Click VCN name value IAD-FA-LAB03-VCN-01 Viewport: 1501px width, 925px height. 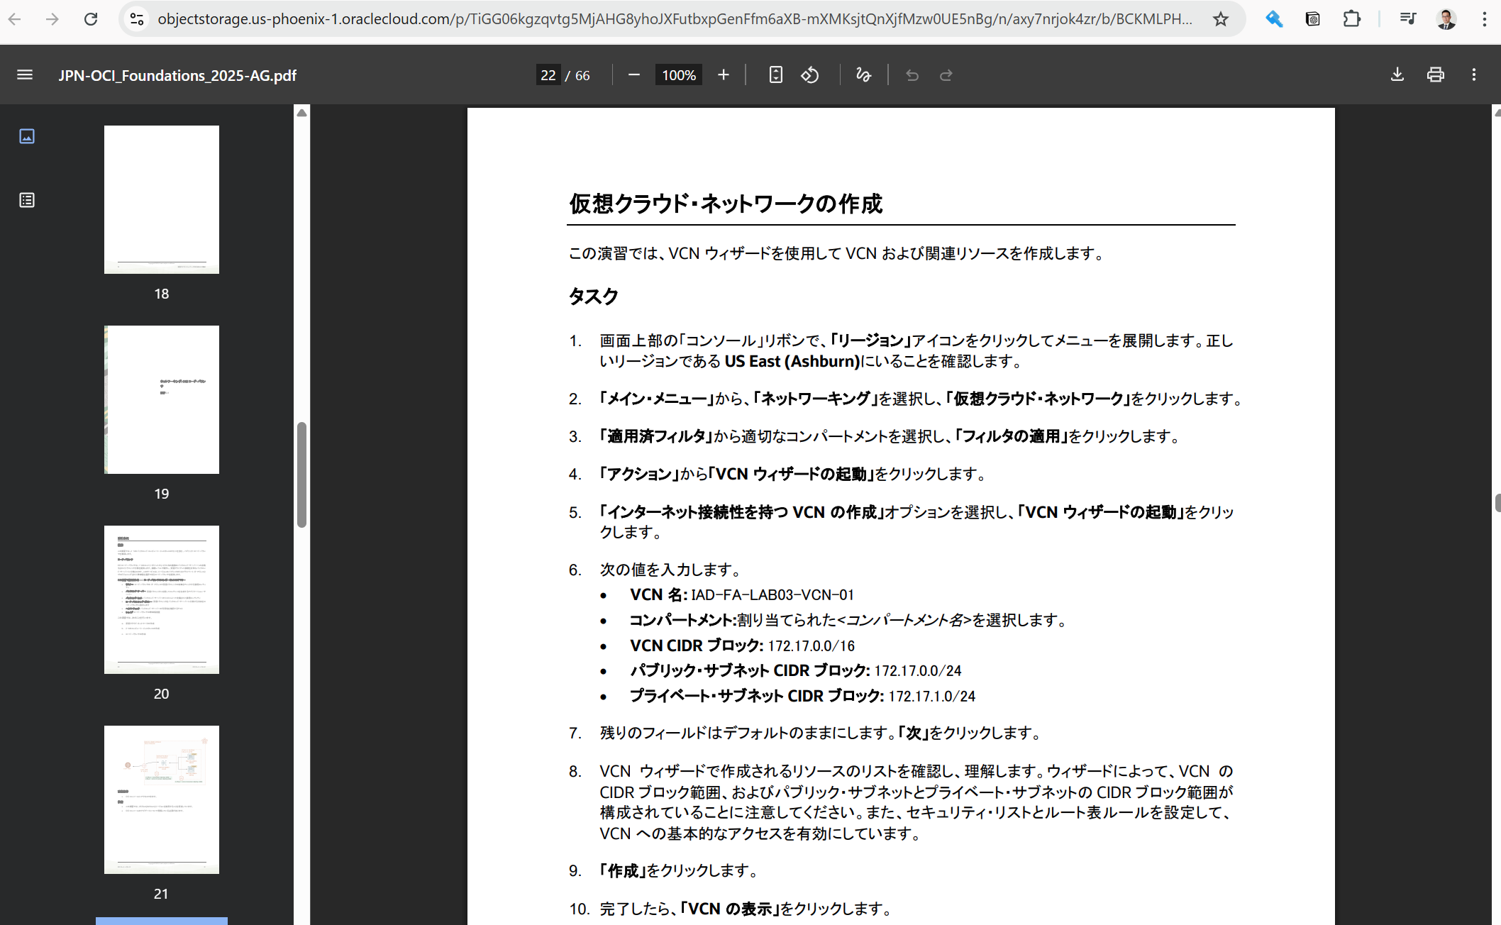772,594
